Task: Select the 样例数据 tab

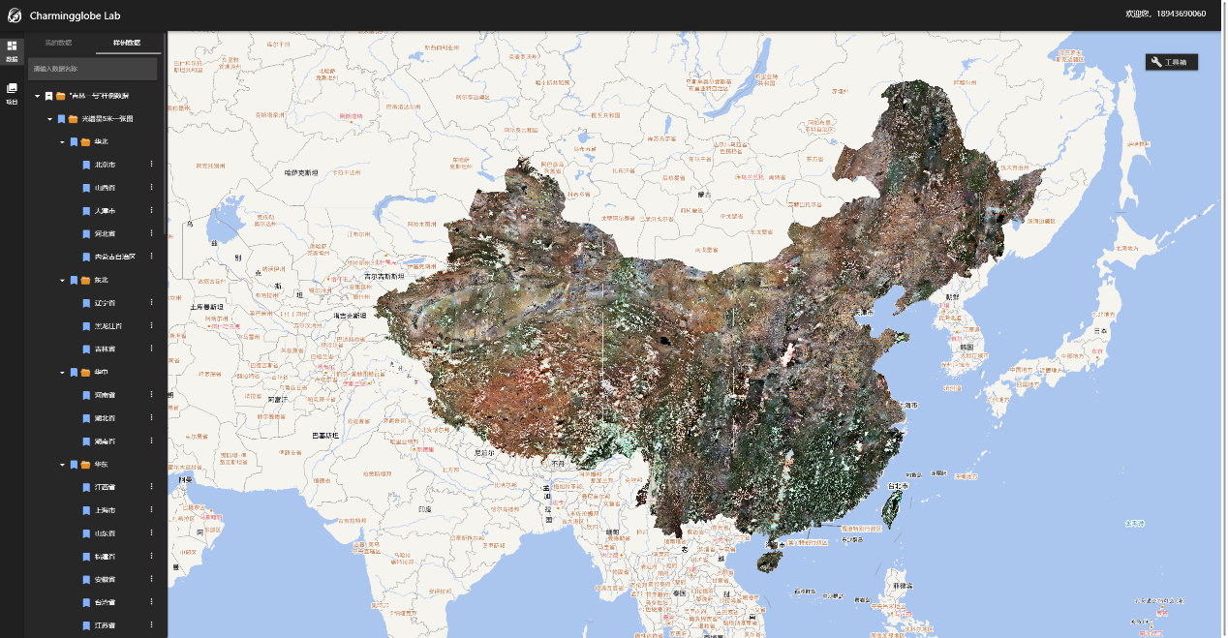Action: (127, 44)
